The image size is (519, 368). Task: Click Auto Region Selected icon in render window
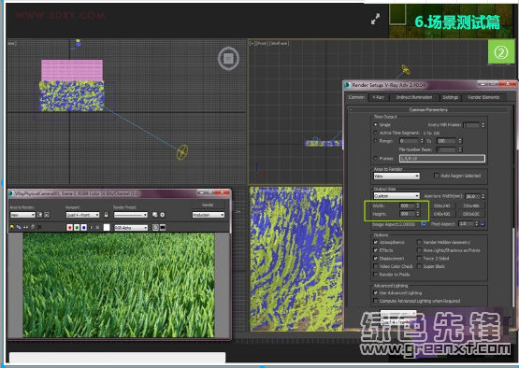pos(47,215)
